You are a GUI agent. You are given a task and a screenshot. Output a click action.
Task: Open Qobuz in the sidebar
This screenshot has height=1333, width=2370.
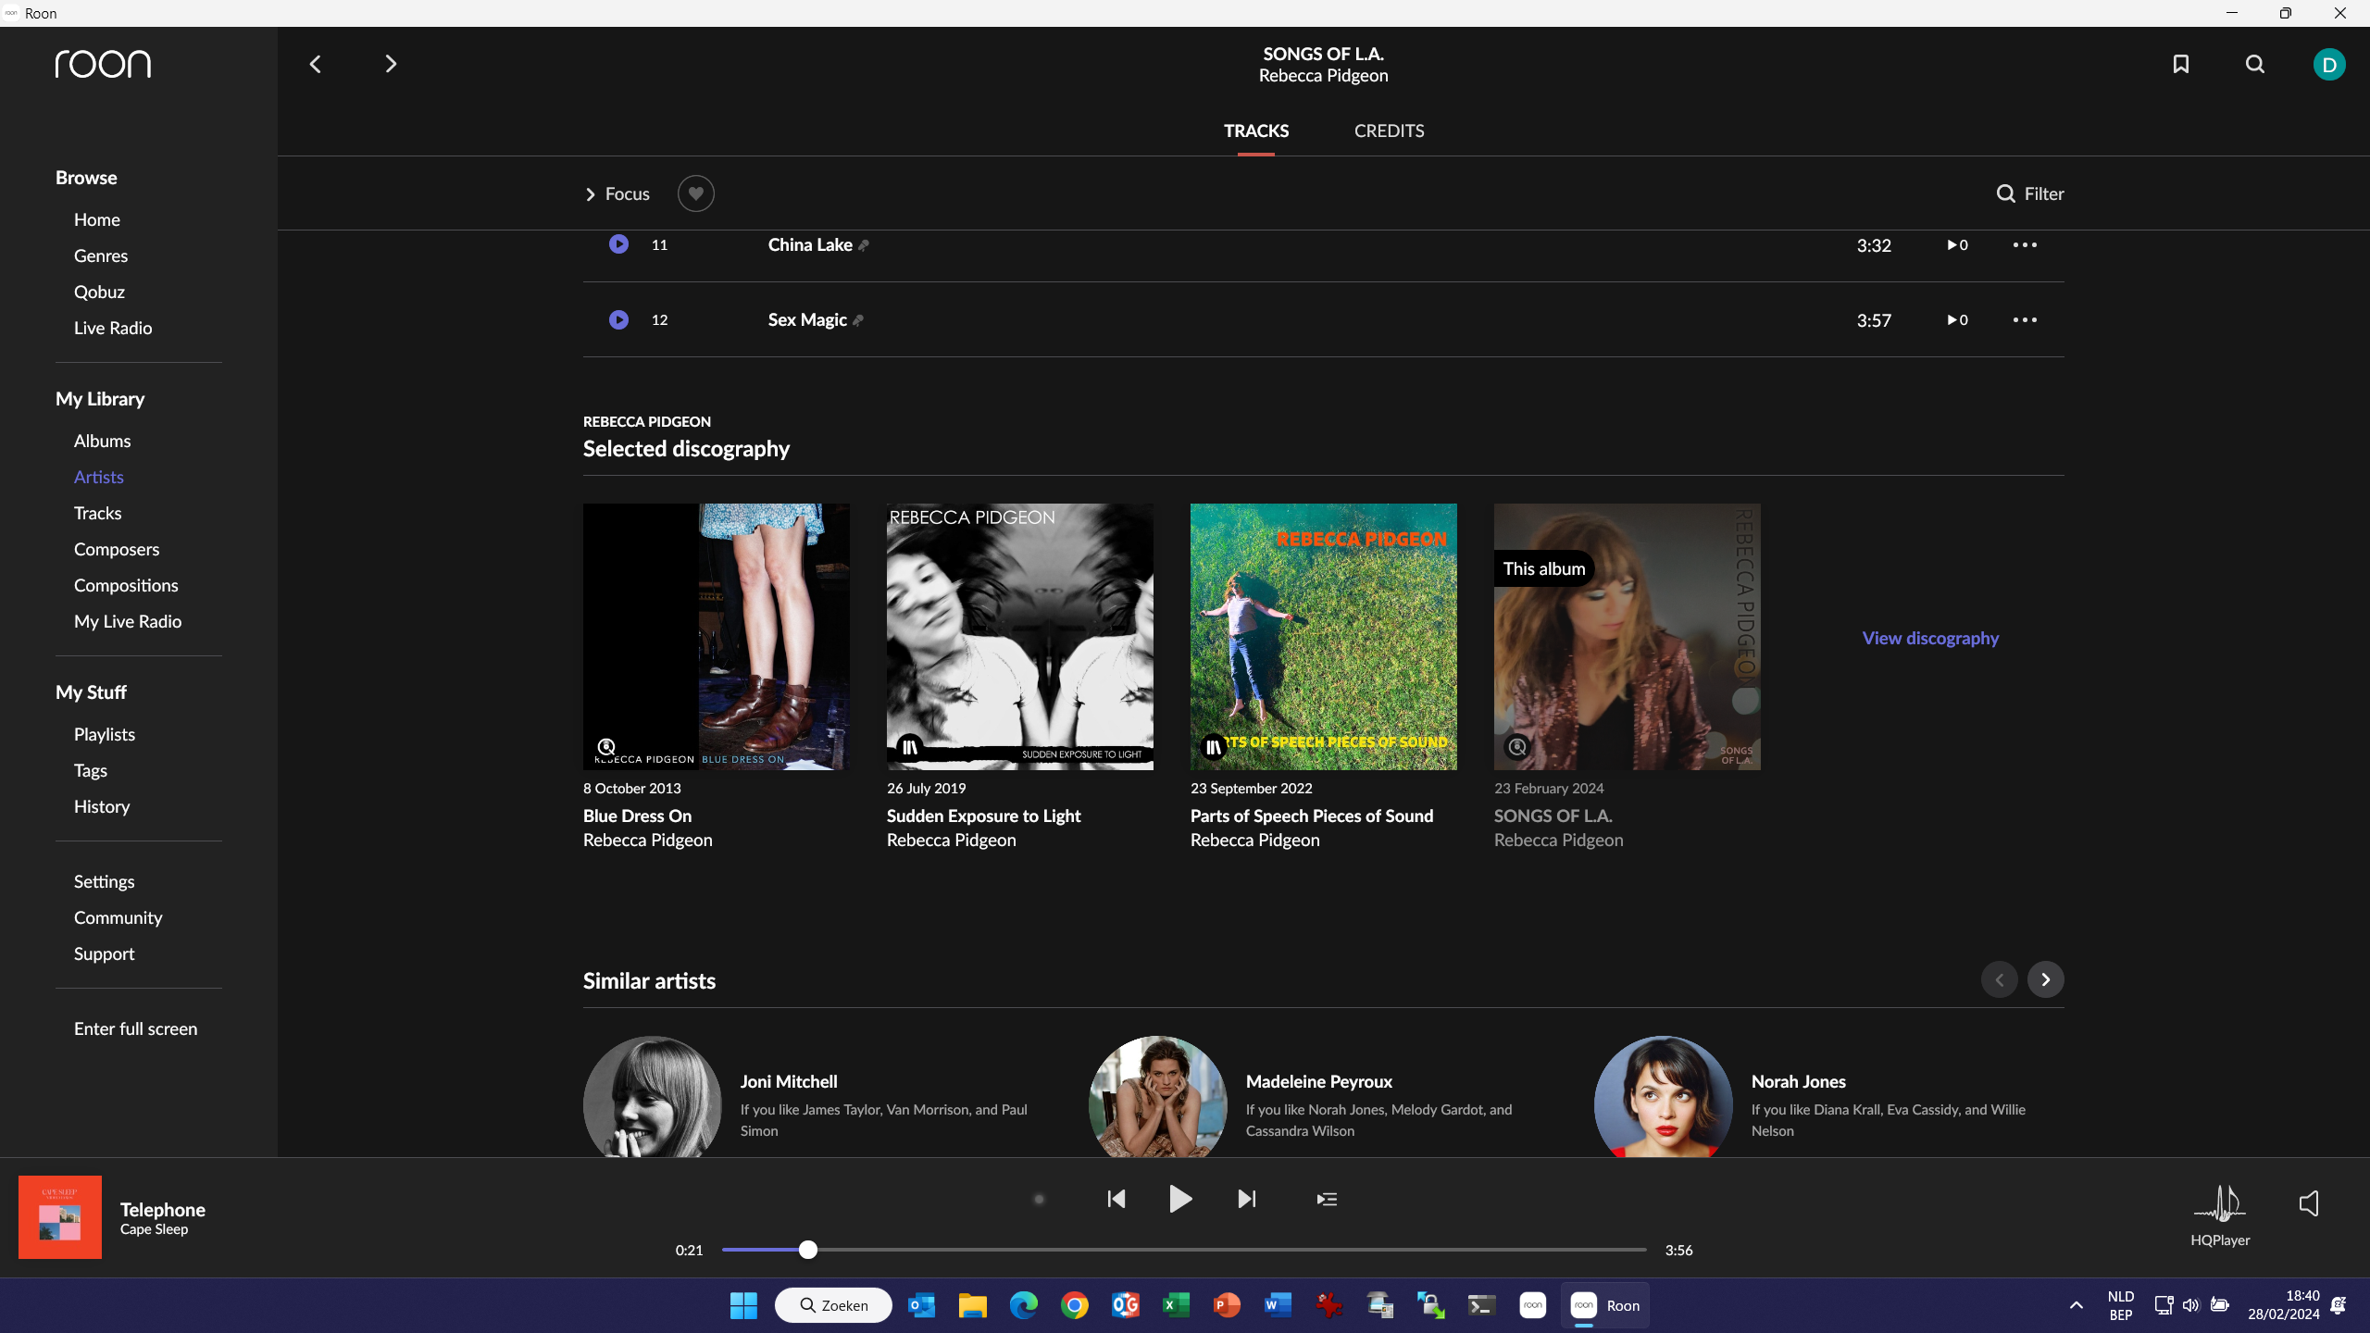(x=99, y=292)
